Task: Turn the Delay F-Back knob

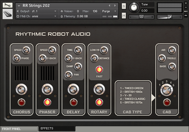Action: (x=69, y=58)
